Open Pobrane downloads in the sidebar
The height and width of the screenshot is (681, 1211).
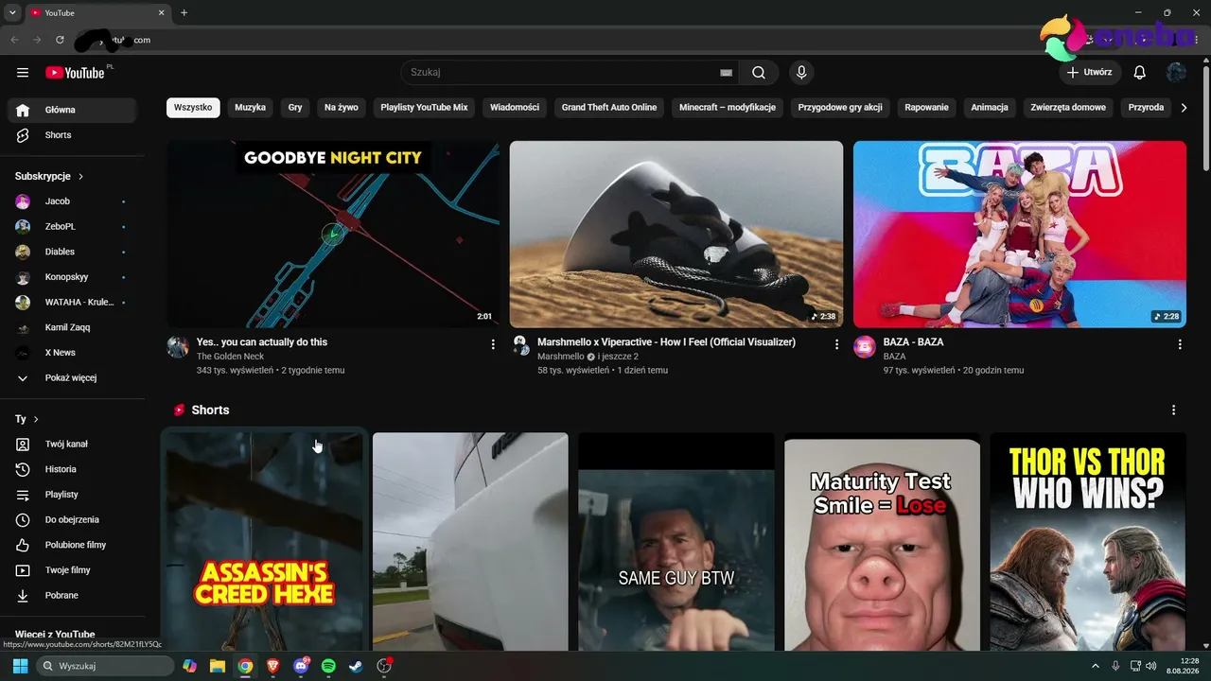click(72, 595)
